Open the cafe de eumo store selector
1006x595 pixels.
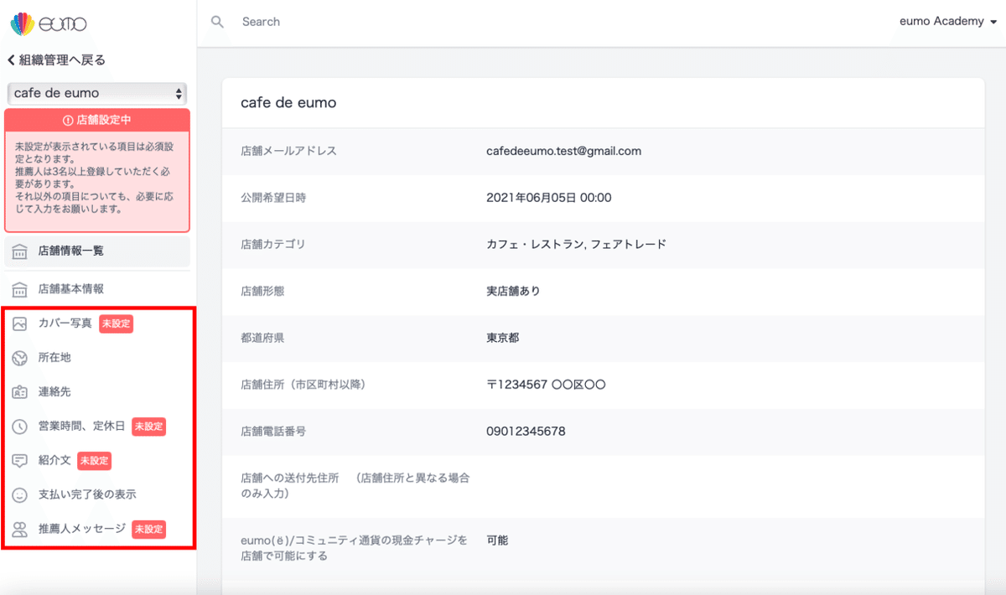pyautogui.click(x=97, y=93)
